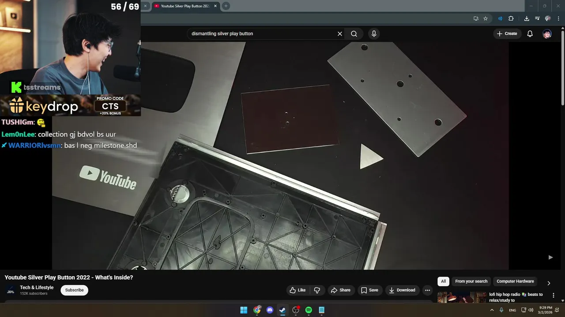
Task: Start voice search with the microphone icon
Action: pyautogui.click(x=374, y=33)
